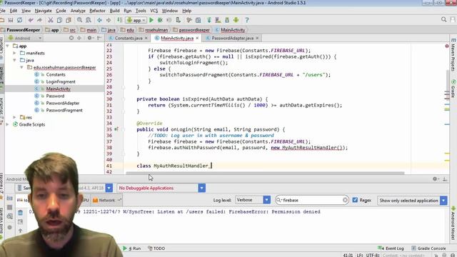Click the Undo arrow icon
Image resolution: width=457 pixels, height=257 pixels.
pyautogui.click(x=31, y=20)
